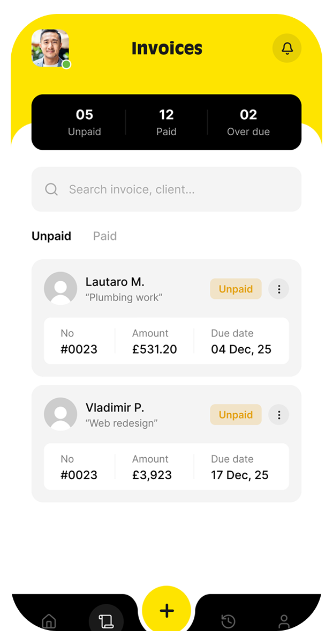Viewport: 333px width, 644px height.
Task: Open the user profile photo
Action: [x=50, y=48]
